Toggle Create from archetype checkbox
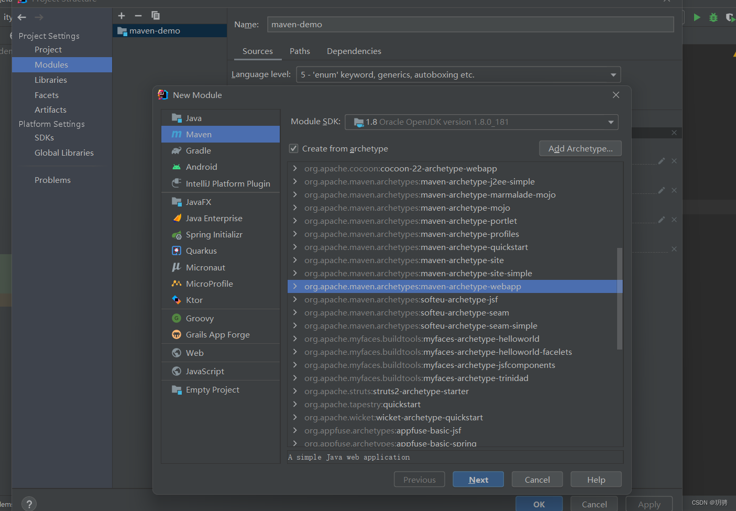 [294, 148]
